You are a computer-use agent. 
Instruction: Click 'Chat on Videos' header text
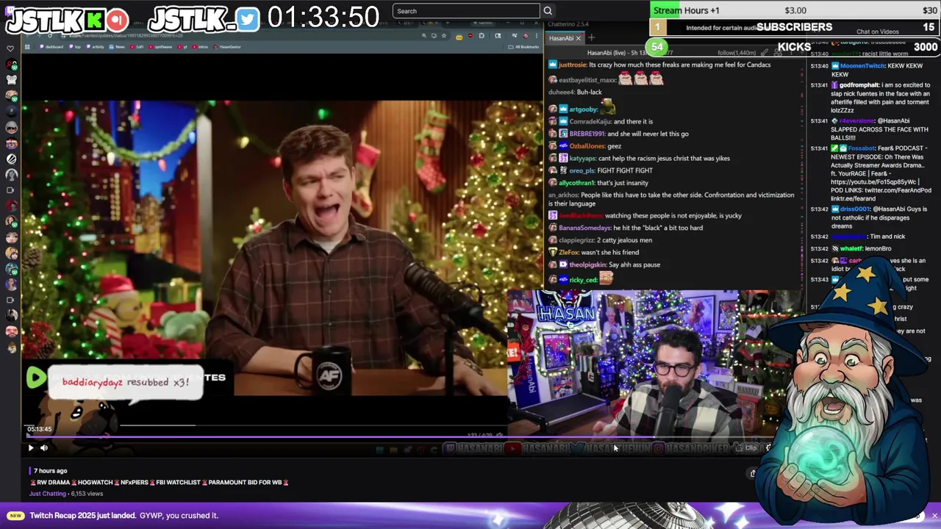(x=877, y=32)
